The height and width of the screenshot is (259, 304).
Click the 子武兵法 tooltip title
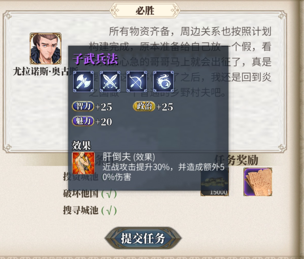[95, 59]
